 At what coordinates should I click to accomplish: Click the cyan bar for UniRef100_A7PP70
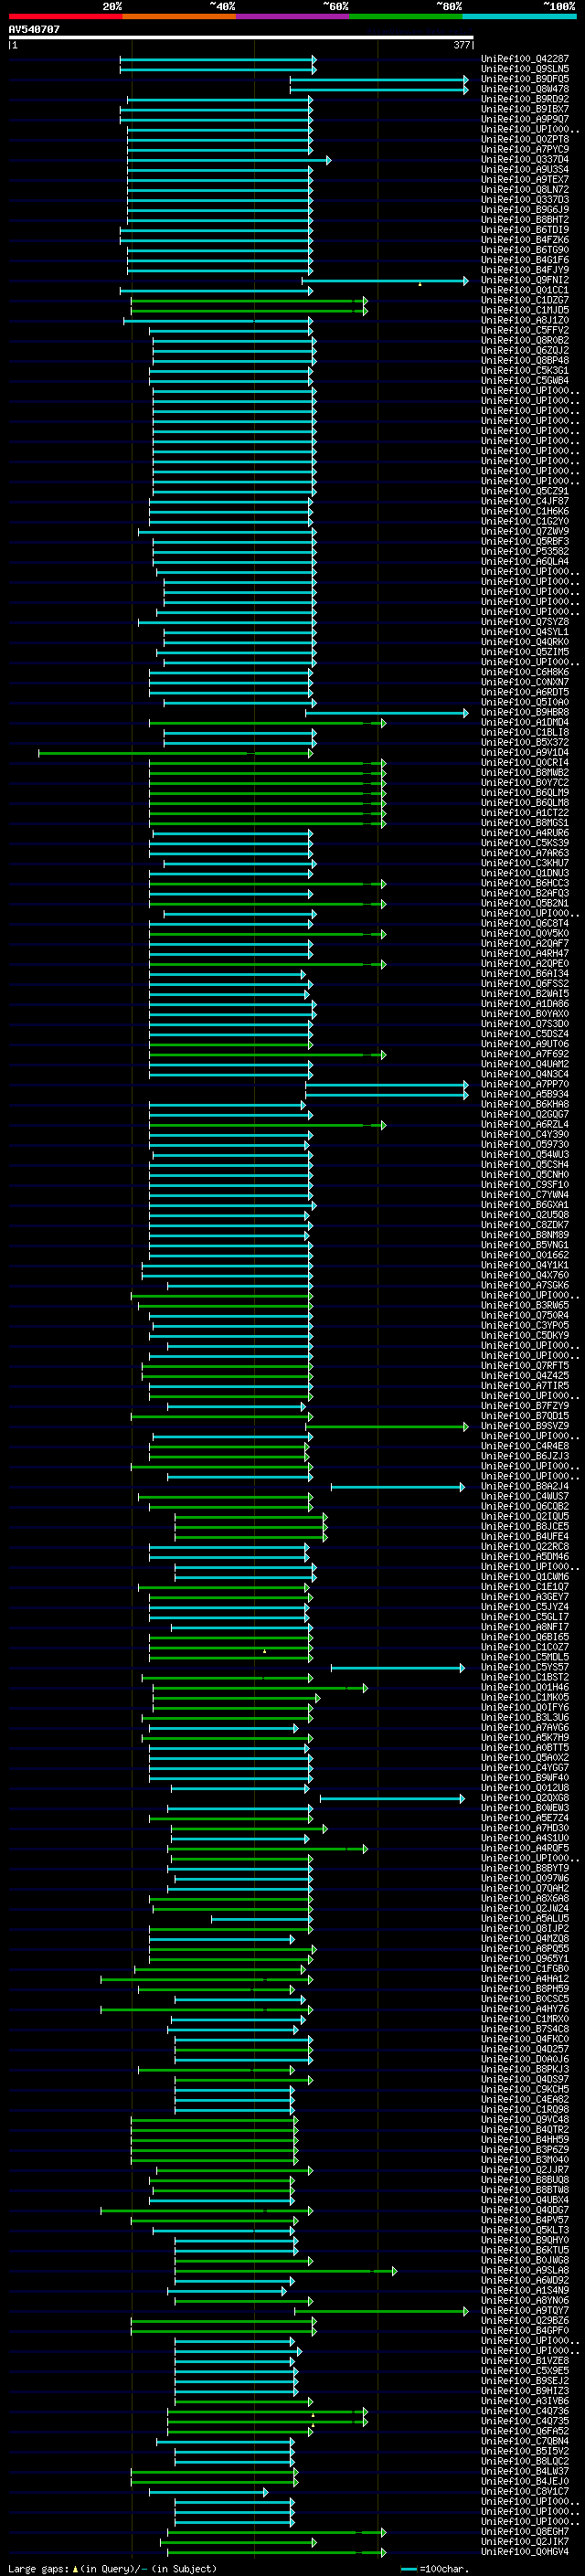coord(387,1084)
